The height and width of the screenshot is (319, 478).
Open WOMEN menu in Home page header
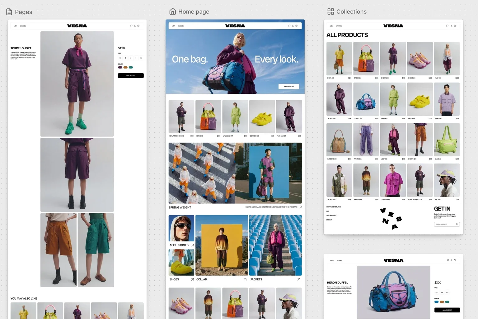181,26
